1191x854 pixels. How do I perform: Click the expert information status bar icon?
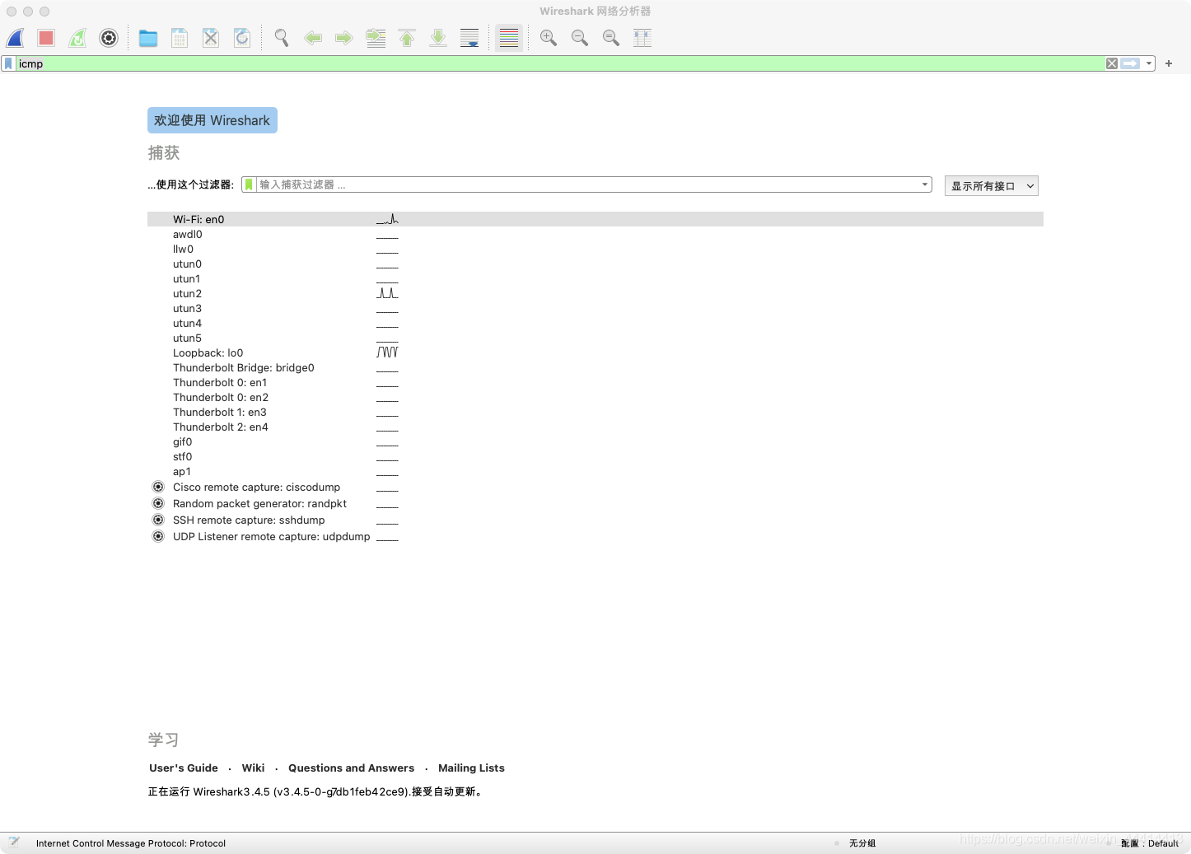[x=14, y=842]
